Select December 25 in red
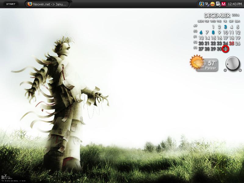This screenshot has height=183, width=244. pos(231,43)
